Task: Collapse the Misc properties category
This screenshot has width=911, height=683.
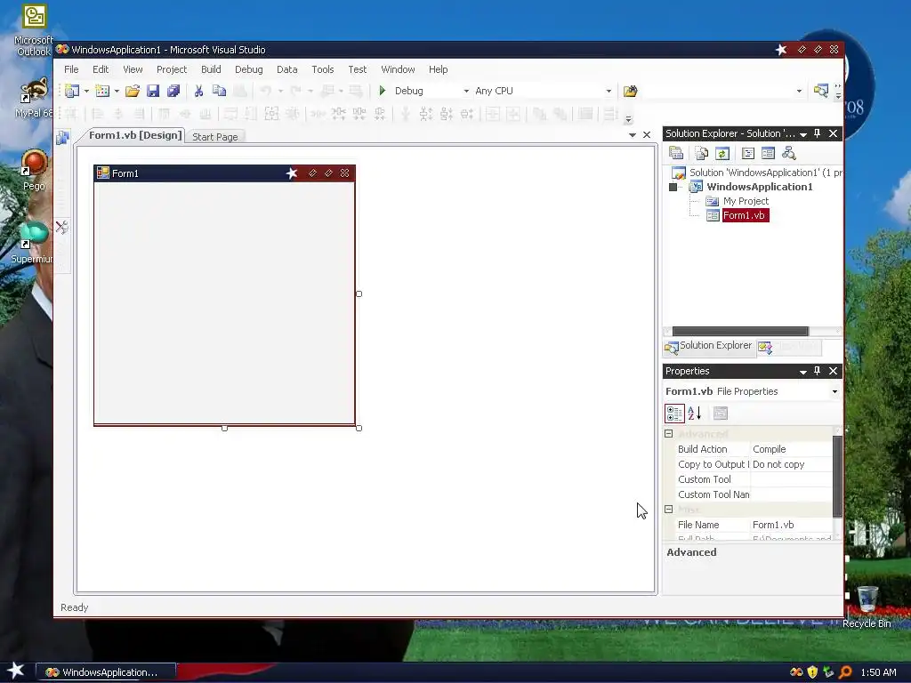Action: point(669,509)
